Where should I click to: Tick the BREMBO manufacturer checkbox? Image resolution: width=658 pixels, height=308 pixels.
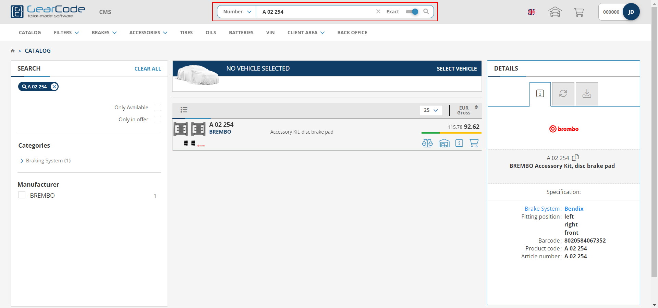pyautogui.click(x=22, y=195)
